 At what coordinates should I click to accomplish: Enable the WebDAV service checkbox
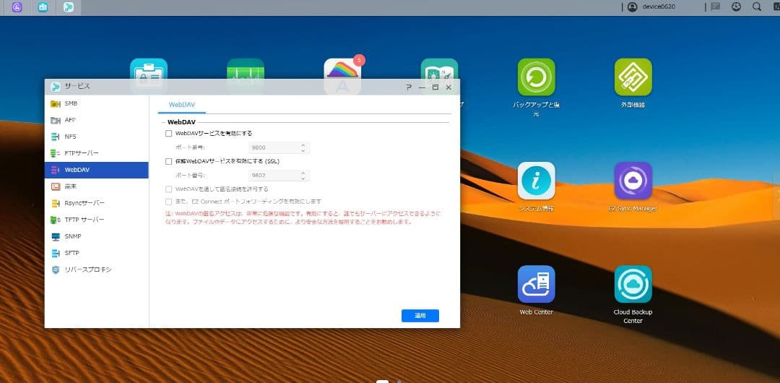click(169, 134)
